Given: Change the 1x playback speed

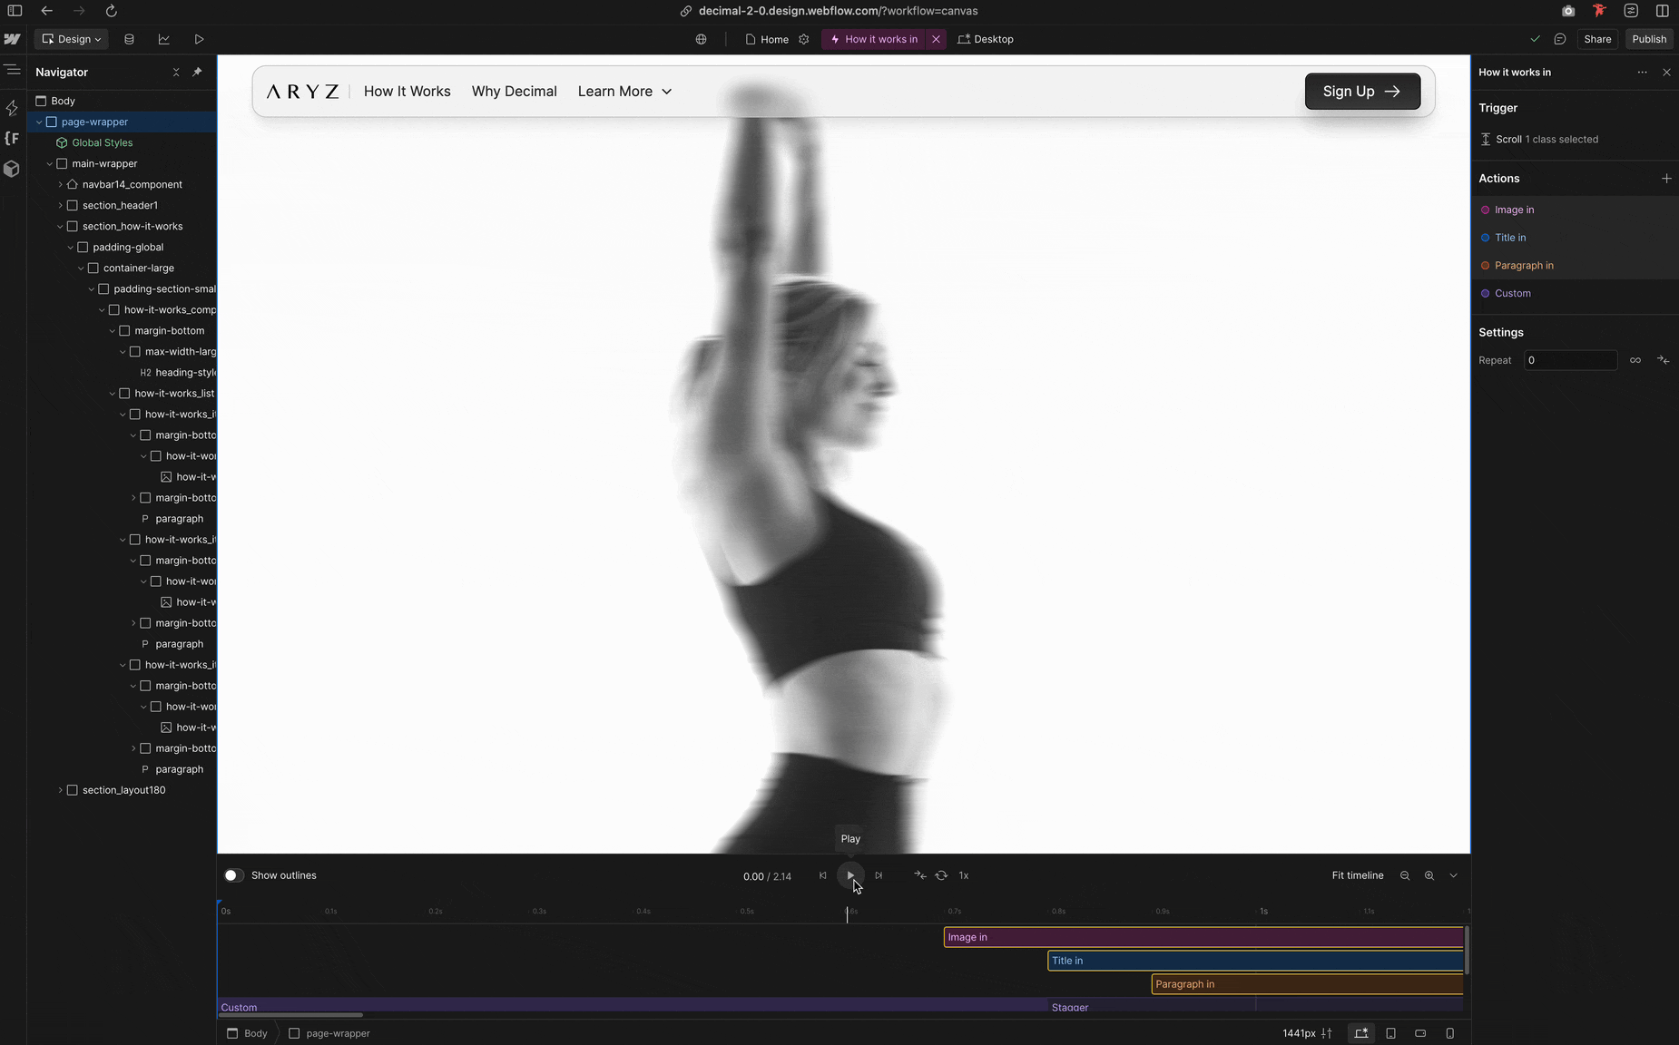Looking at the screenshot, I should pyautogui.click(x=964, y=875).
